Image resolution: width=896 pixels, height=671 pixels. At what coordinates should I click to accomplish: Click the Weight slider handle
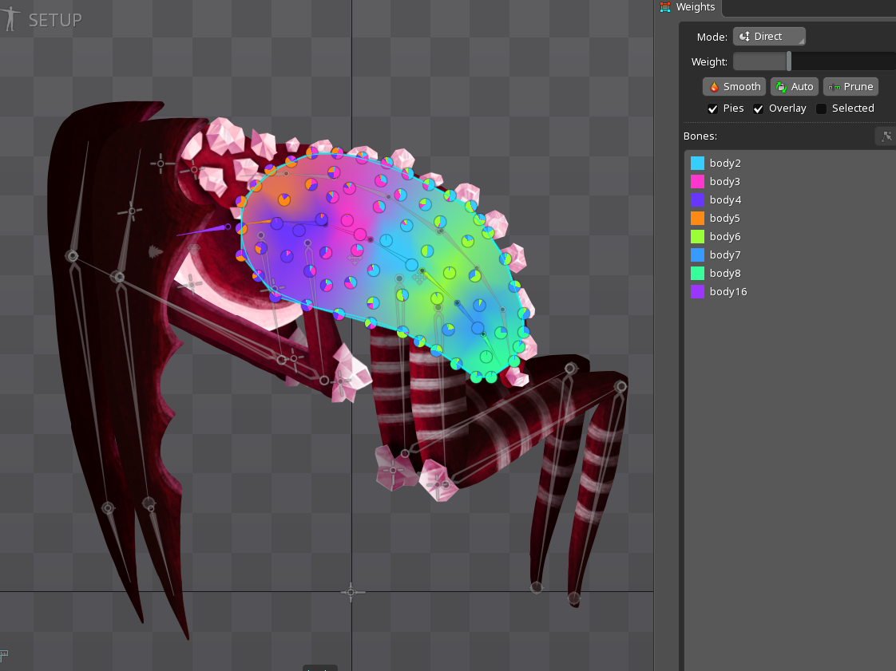(788, 61)
